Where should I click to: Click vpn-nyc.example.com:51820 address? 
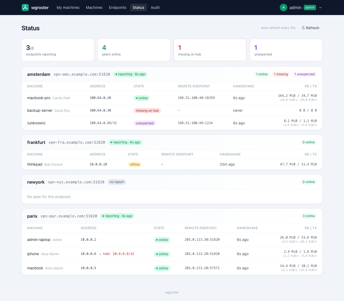[76, 182]
